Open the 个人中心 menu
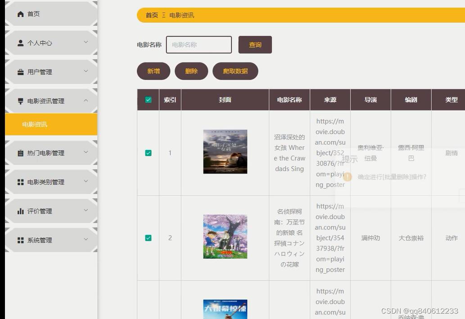 click(51, 43)
